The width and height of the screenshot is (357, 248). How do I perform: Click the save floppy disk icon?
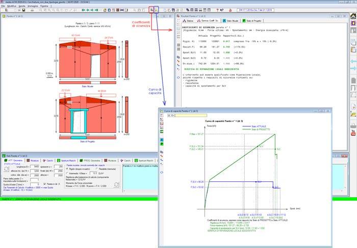[x=23, y=10]
